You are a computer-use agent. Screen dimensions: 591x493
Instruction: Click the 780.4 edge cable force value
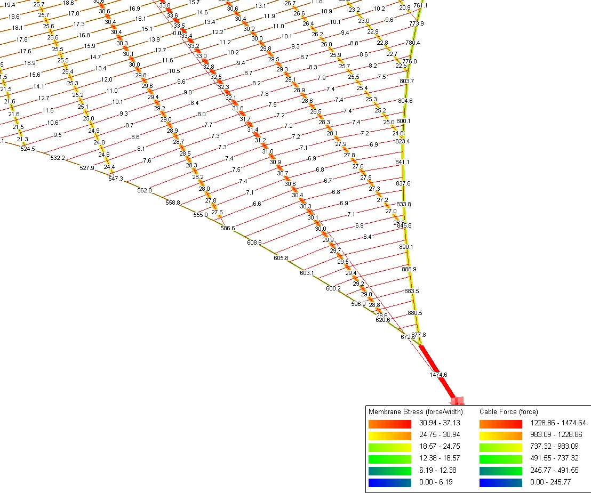point(413,43)
